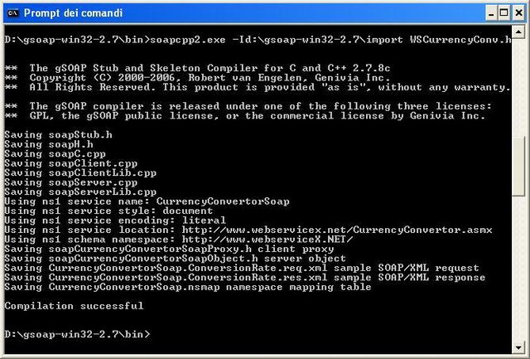The width and height of the screenshot is (530, 359).
Task: Click the scrollbar down arrow
Action: point(518,347)
